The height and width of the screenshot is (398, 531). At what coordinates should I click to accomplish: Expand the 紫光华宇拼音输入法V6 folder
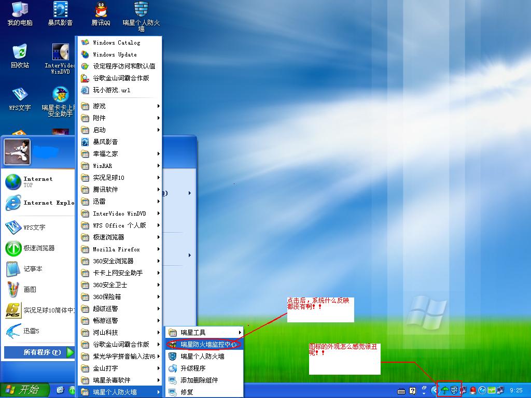[120, 357]
